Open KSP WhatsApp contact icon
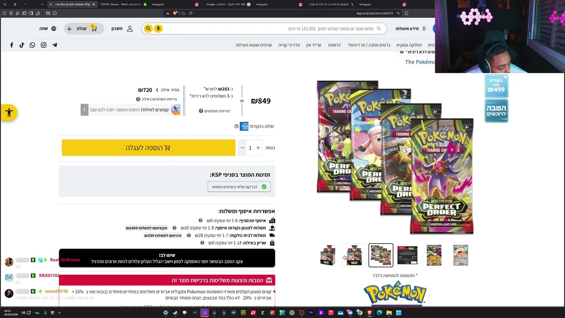 coord(32,45)
